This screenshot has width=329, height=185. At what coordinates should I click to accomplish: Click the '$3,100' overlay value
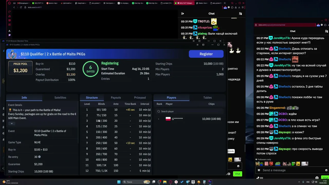click(x=71, y=75)
